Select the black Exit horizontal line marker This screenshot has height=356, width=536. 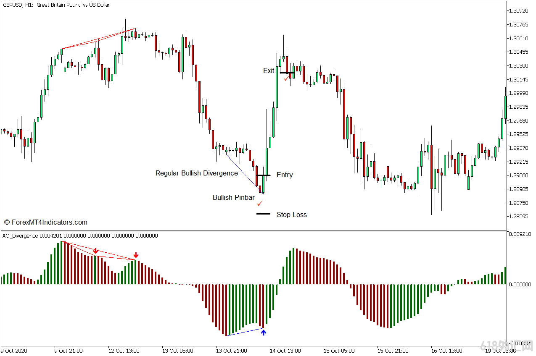coord(287,73)
